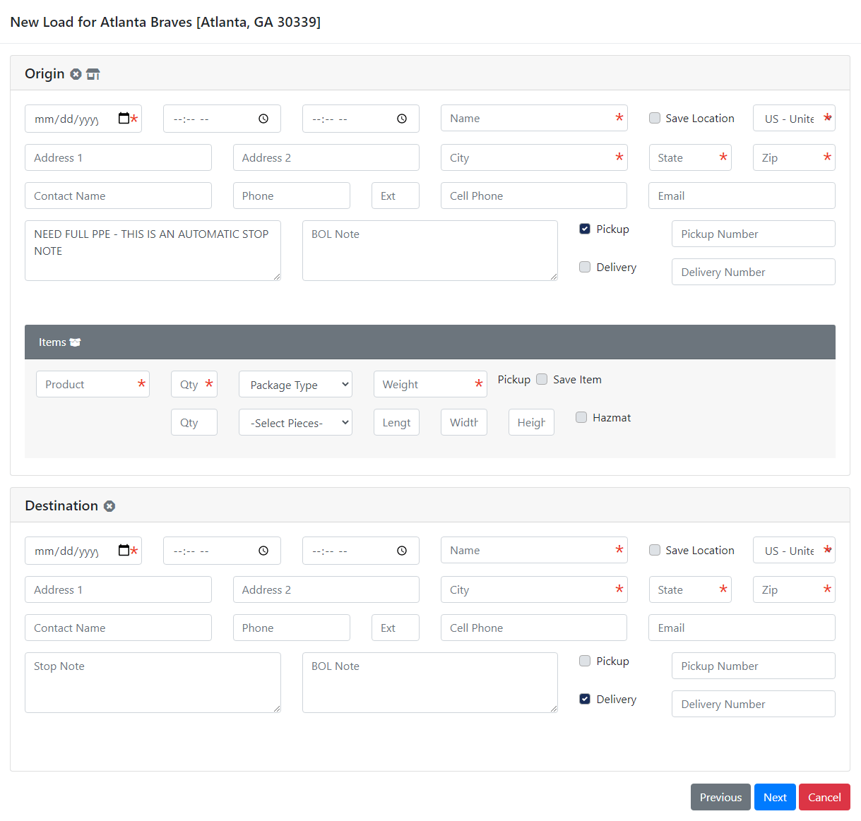
Task: Click the Origin Name field
Action: (x=534, y=119)
